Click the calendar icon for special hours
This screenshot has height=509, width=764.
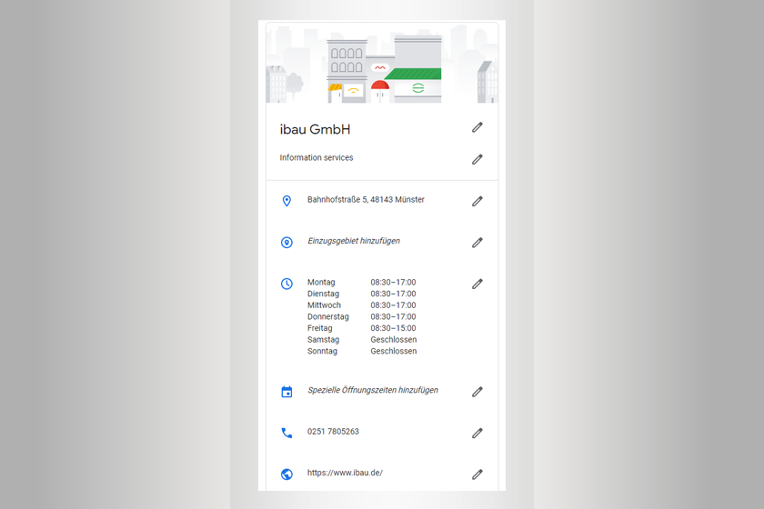287,392
